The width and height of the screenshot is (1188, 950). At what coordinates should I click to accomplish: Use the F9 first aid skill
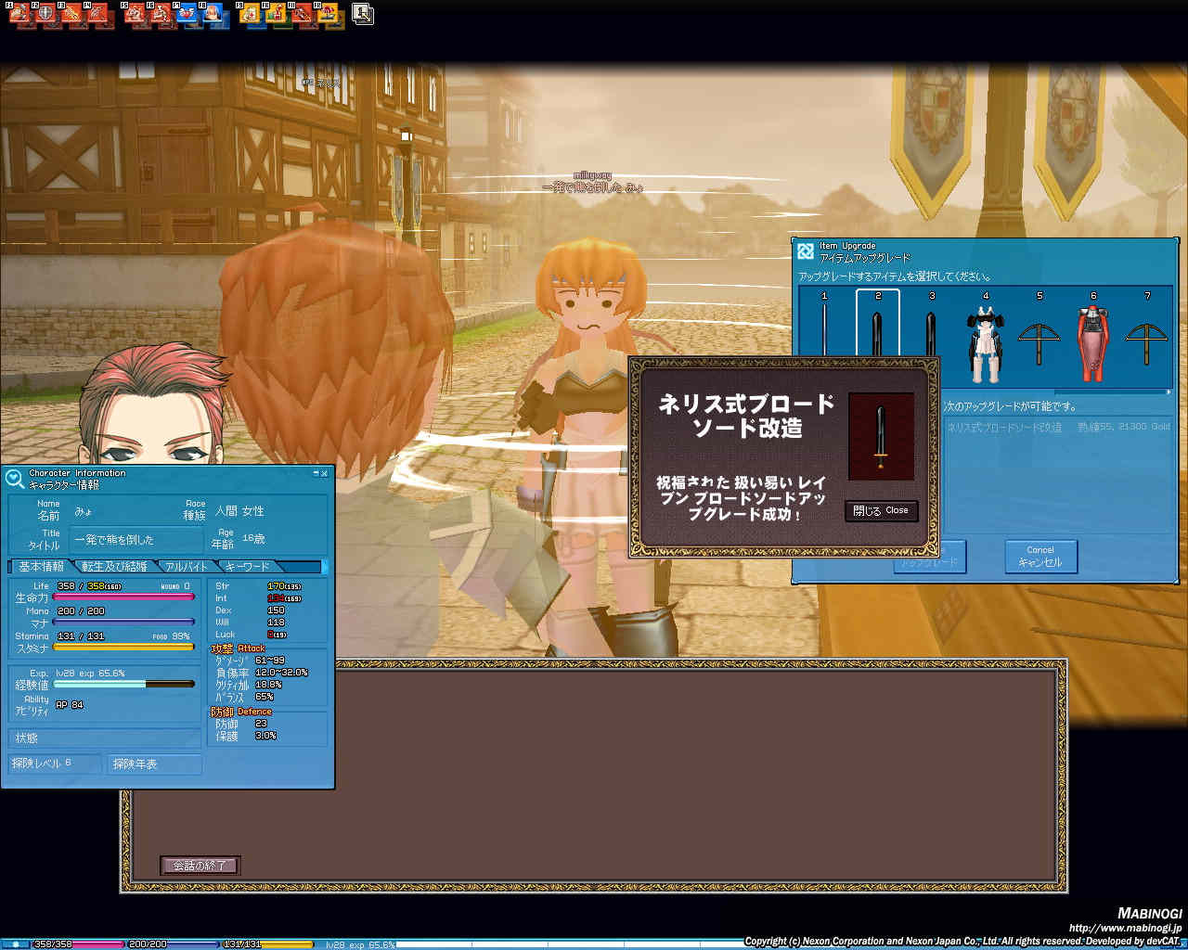[x=251, y=15]
